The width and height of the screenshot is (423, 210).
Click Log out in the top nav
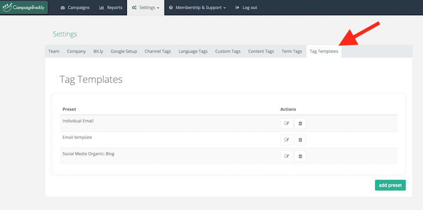[x=246, y=8]
